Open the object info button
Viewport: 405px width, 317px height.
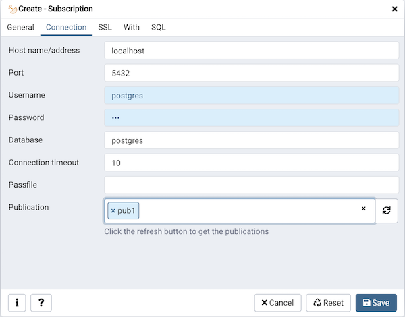[17, 303]
